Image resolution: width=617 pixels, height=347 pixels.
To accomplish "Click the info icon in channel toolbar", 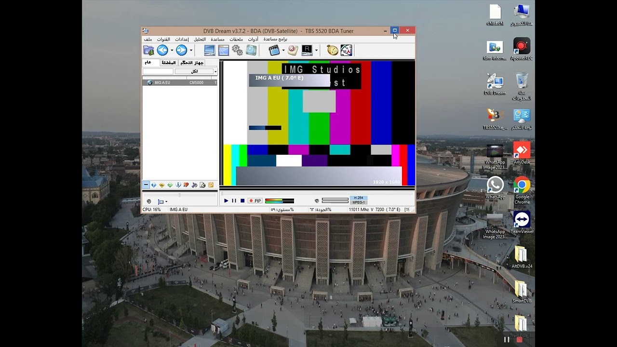I will [178, 185].
